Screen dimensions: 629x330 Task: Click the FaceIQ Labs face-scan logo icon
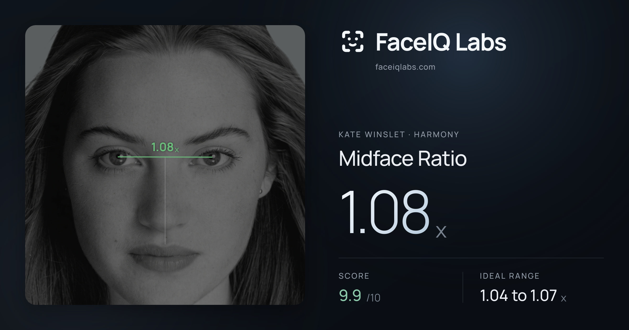pyautogui.click(x=353, y=41)
